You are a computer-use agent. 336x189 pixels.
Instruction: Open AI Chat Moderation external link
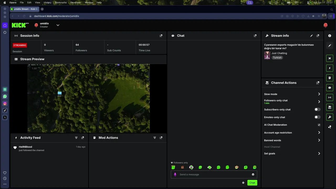[x=319, y=125]
